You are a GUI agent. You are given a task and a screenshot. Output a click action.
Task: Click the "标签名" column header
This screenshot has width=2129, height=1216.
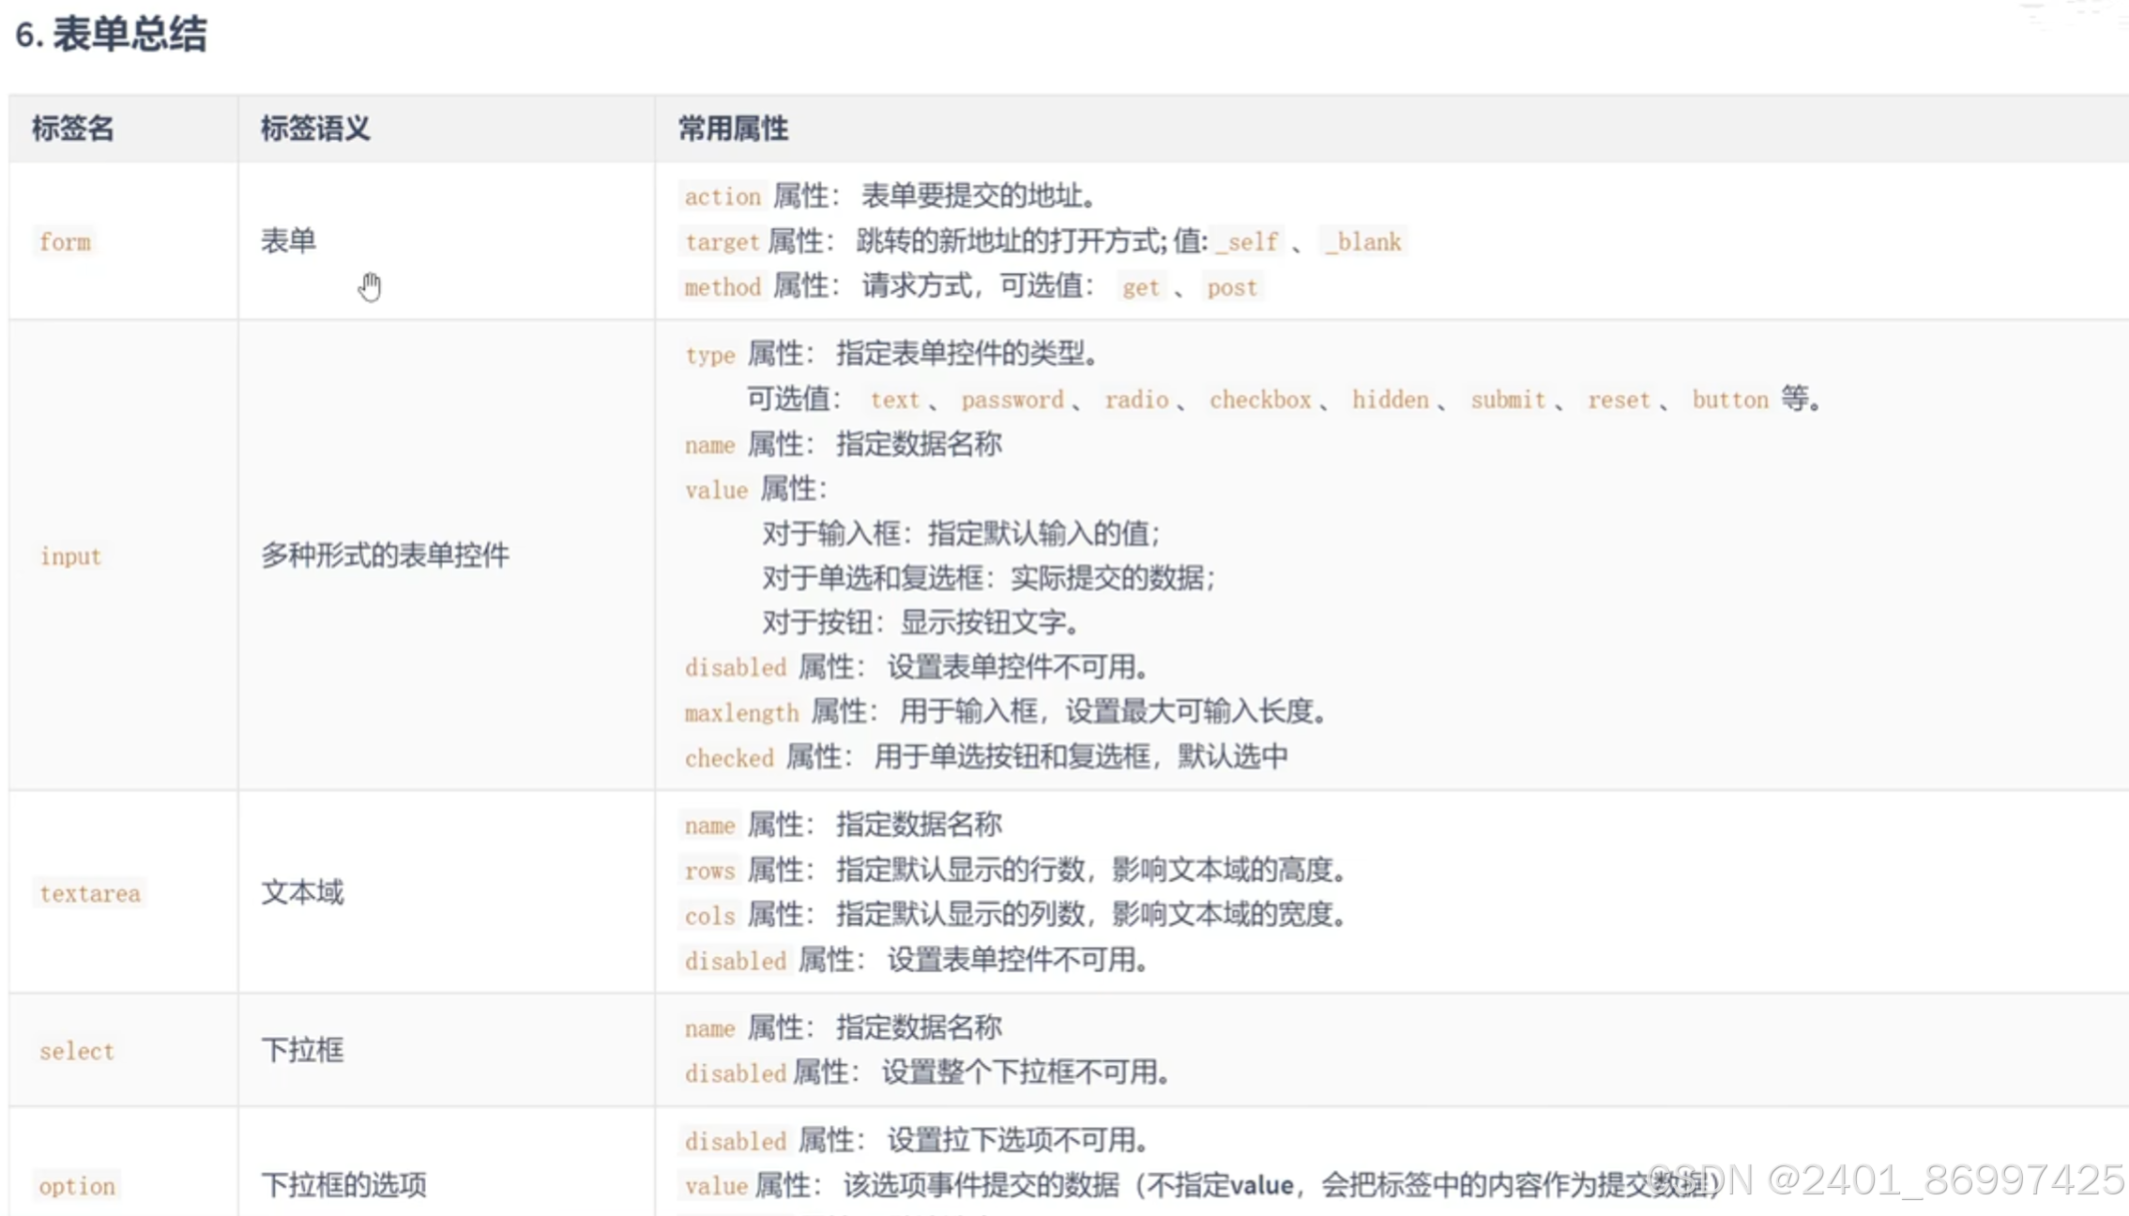tap(73, 129)
